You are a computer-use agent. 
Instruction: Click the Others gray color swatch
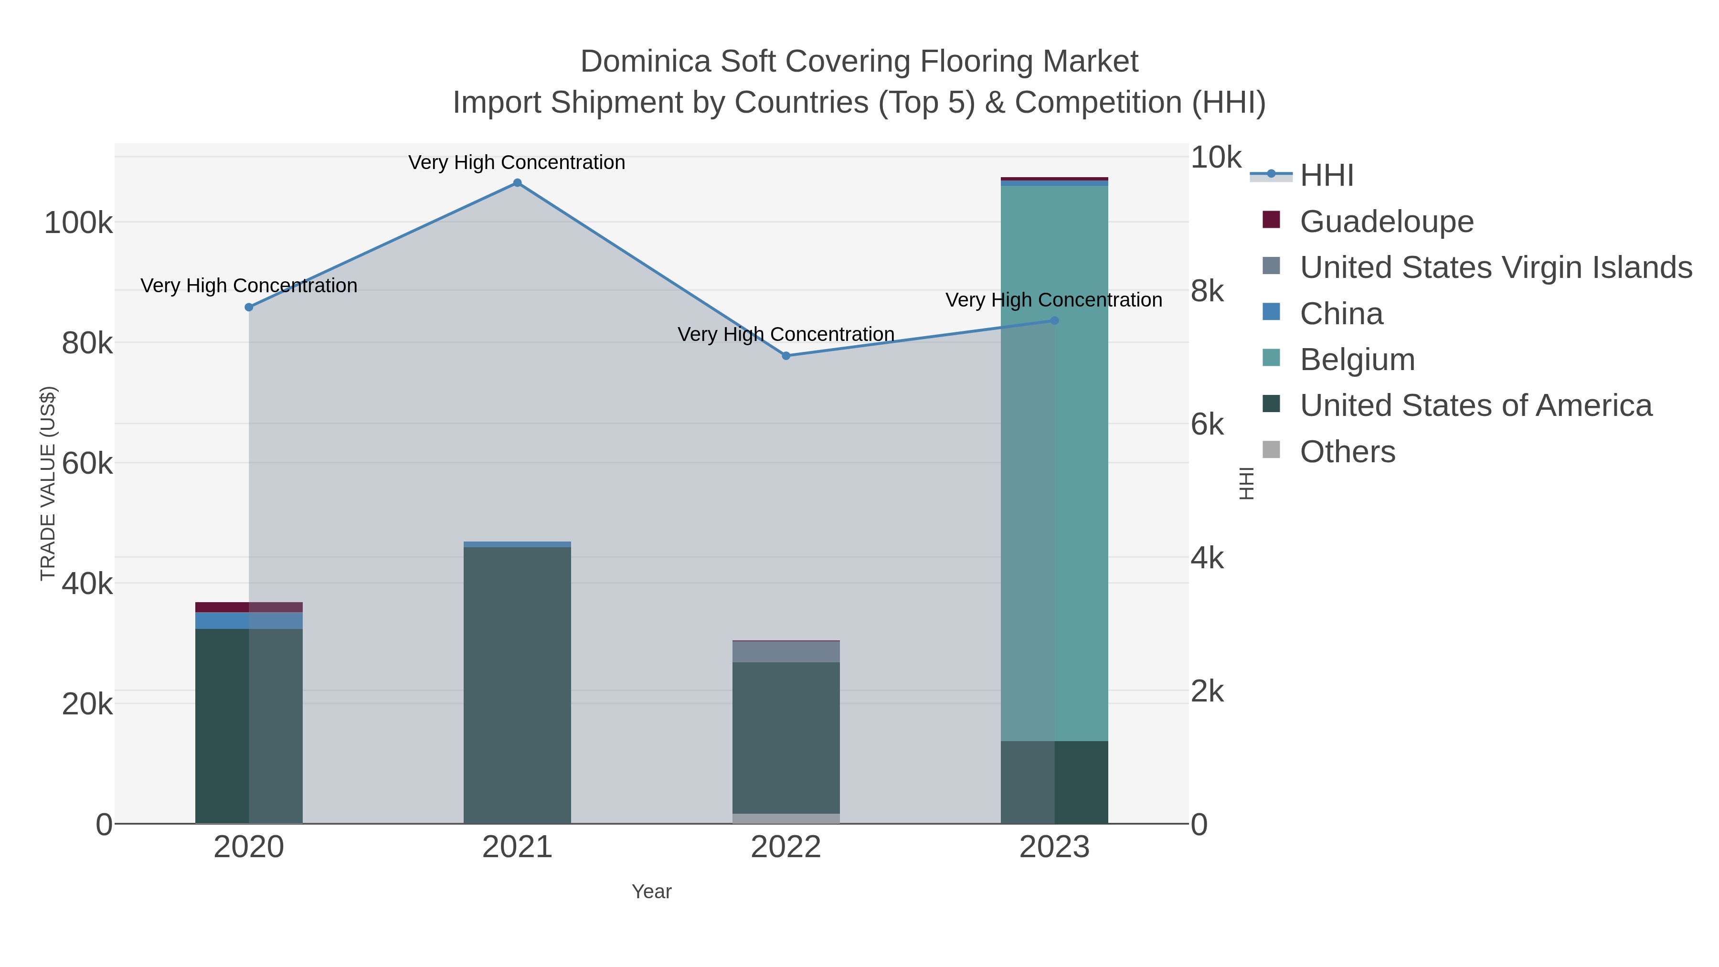tap(1271, 450)
